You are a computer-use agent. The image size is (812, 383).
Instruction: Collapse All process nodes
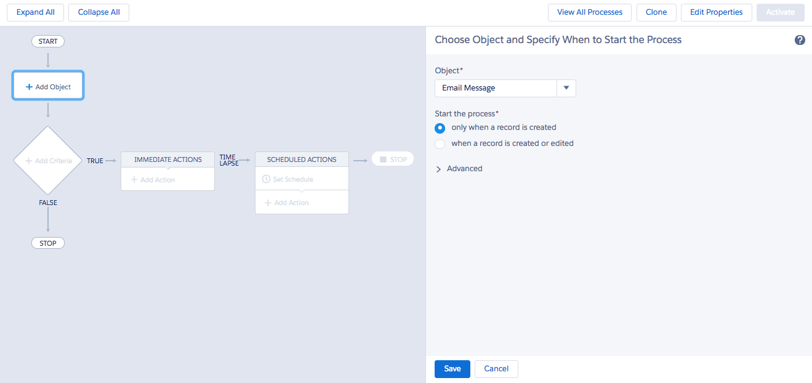[x=98, y=12]
